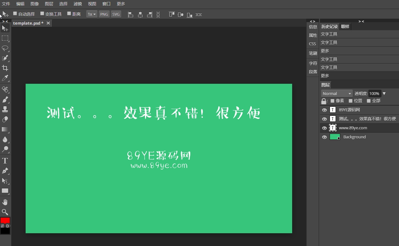This screenshot has height=246, width=399.
Task: Select the Clone Stamp tool
Action: coord(5,110)
